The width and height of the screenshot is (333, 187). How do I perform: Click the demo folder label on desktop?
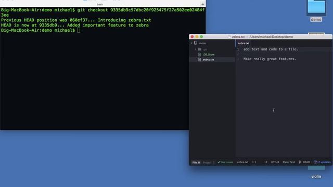pos(316,20)
